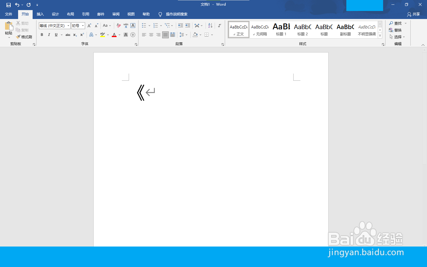Image resolution: width=427 pixels, height=267 pixels.
Task: Apply the 标题 1 heading style
Action: click(281, 30)
